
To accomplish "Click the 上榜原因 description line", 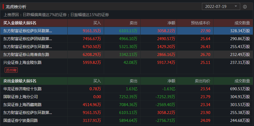I will click(56, 15).
